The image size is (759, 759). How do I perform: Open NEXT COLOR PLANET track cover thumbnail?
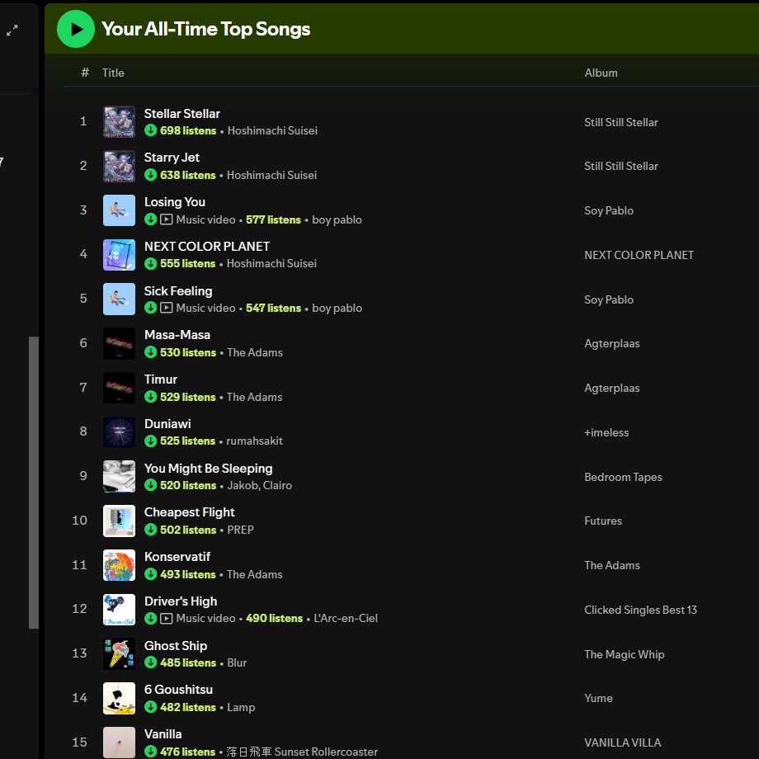point(119,255)
